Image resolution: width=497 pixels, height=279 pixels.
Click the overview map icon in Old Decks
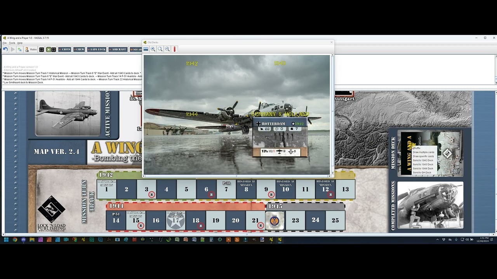146,49
